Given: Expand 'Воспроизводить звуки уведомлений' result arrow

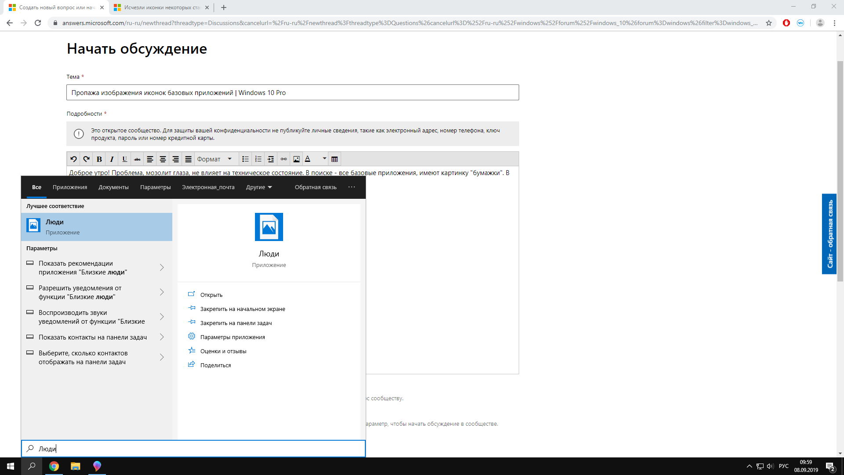Looking at the screenshot, I should pyautogui.click(x=162, y=317).
